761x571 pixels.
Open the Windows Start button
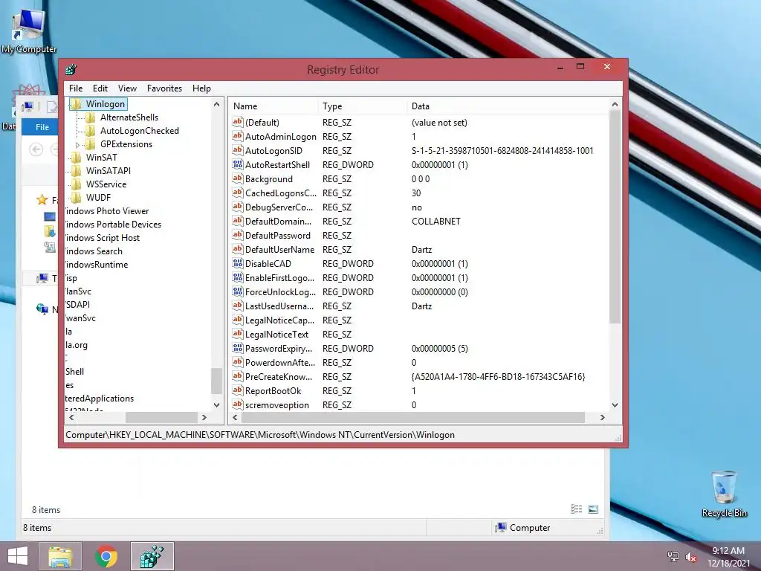click(x=18, y=556)
